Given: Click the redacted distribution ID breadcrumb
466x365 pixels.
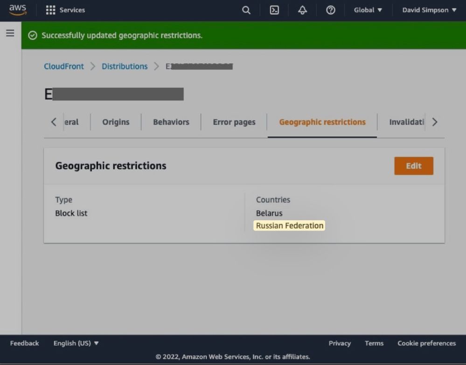Looking at the screenshot, I should (199, 66).
